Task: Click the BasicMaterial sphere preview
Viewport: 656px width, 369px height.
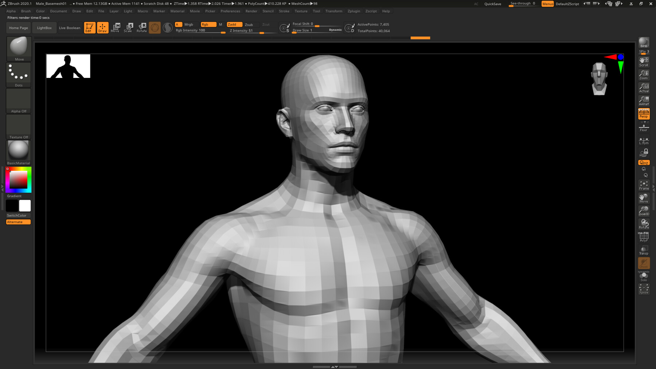Action: coord(18,150)
